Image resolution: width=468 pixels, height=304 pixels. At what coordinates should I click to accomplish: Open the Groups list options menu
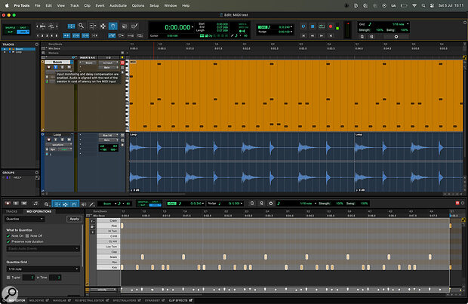(x=37, y=173)
